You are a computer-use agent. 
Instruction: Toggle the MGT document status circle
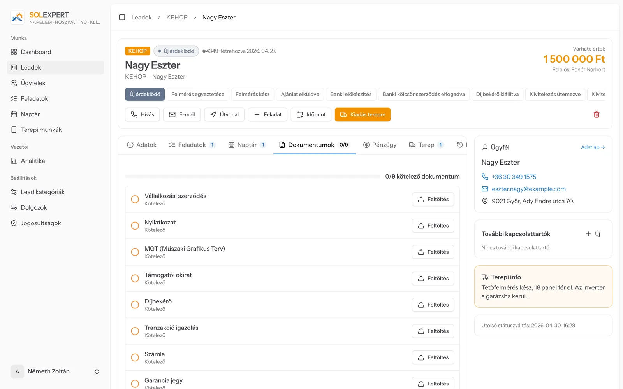click(135, 252)
